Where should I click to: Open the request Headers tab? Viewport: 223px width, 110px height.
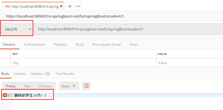(61, 45)
